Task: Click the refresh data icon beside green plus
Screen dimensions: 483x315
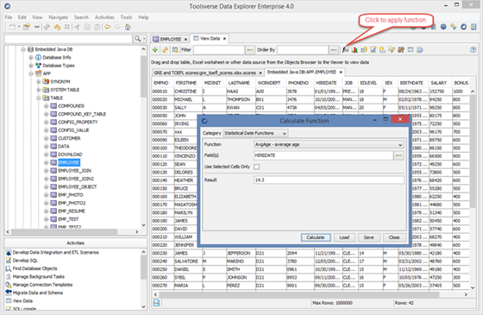Action: tap(165, 50)
